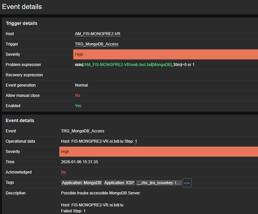Click the 'min' function in problem expression

coord(78,65)
